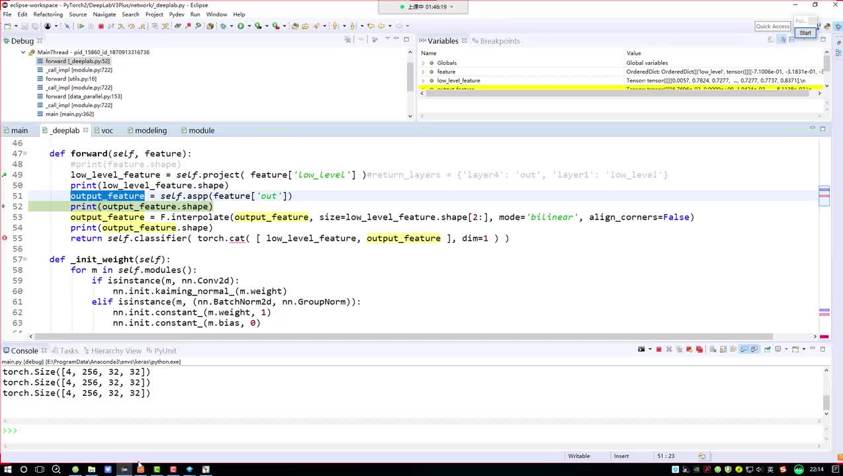Click the editor horizontal scrollbar

tap(397, 337)
